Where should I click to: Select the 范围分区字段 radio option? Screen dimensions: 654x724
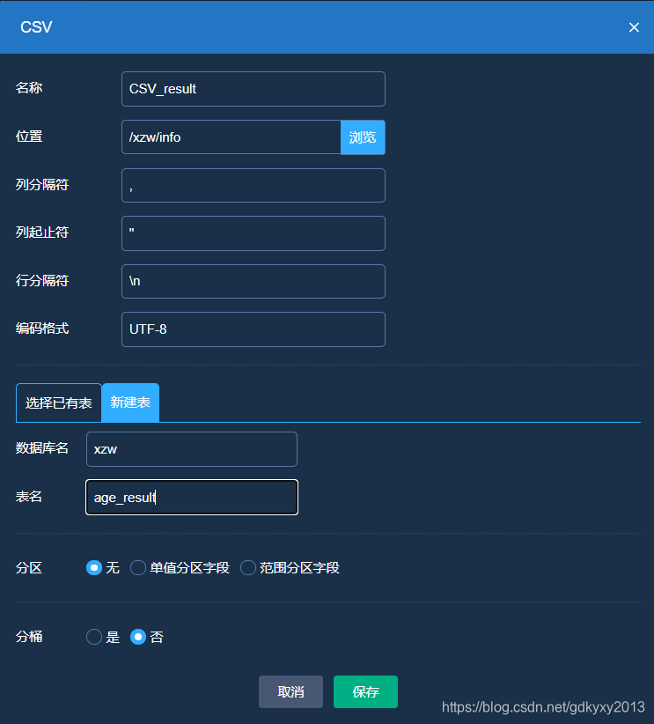click(x=248, y=567)
